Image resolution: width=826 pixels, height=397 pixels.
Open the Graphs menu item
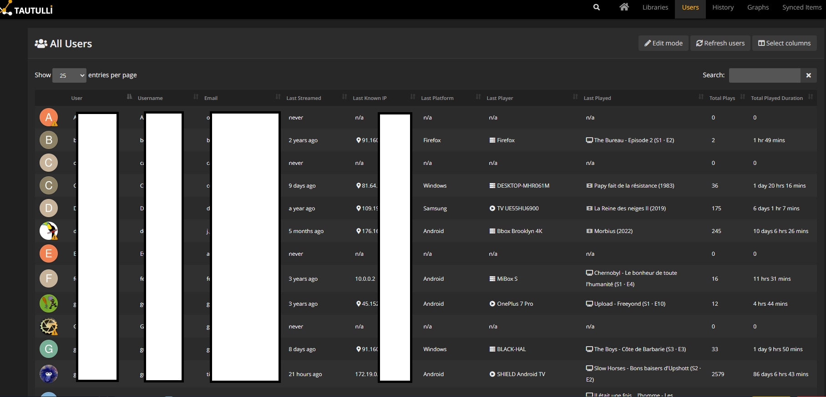pyautogui.click(x=758, y=7)
